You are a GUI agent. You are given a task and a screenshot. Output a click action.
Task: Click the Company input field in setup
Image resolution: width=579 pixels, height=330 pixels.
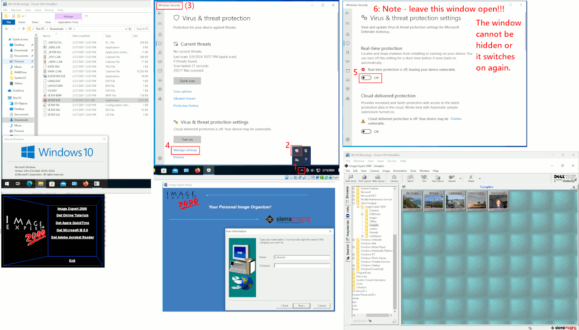click(x=302, y=265)
